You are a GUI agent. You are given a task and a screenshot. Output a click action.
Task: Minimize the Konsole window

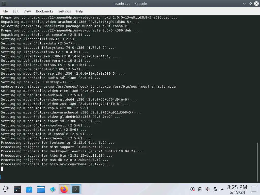point(244,4)
